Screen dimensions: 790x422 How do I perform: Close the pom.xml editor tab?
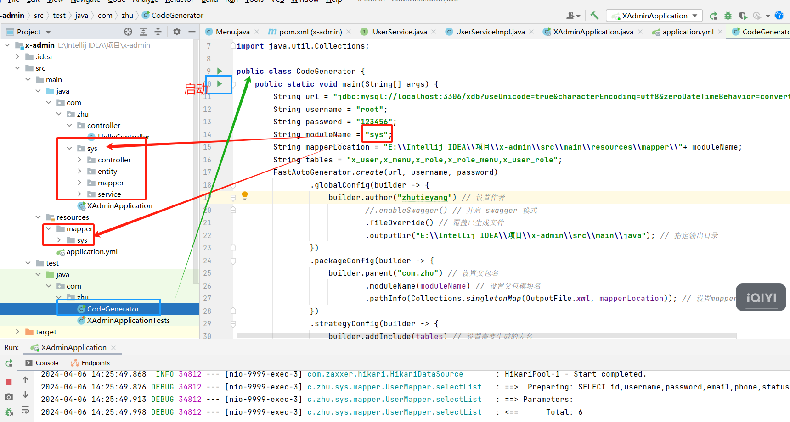(x=349, y=32)
